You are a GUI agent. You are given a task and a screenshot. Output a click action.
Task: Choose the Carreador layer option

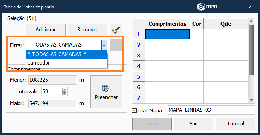click(x=67, y=63)
